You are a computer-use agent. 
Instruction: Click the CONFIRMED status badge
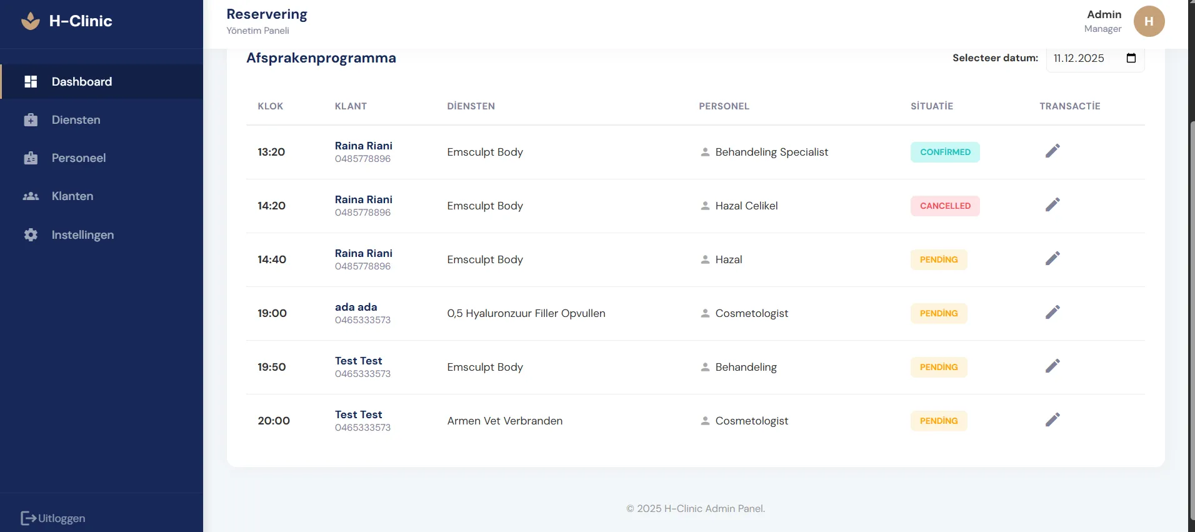tap(944, 152)
